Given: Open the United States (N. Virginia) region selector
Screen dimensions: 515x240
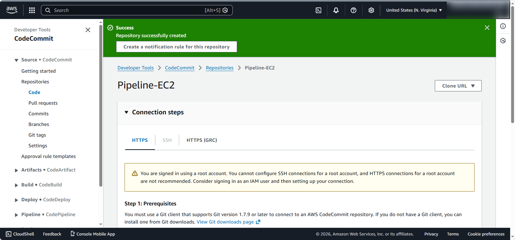Looking at the screenshot, I should pyautogui.click(x=414, y=10).
